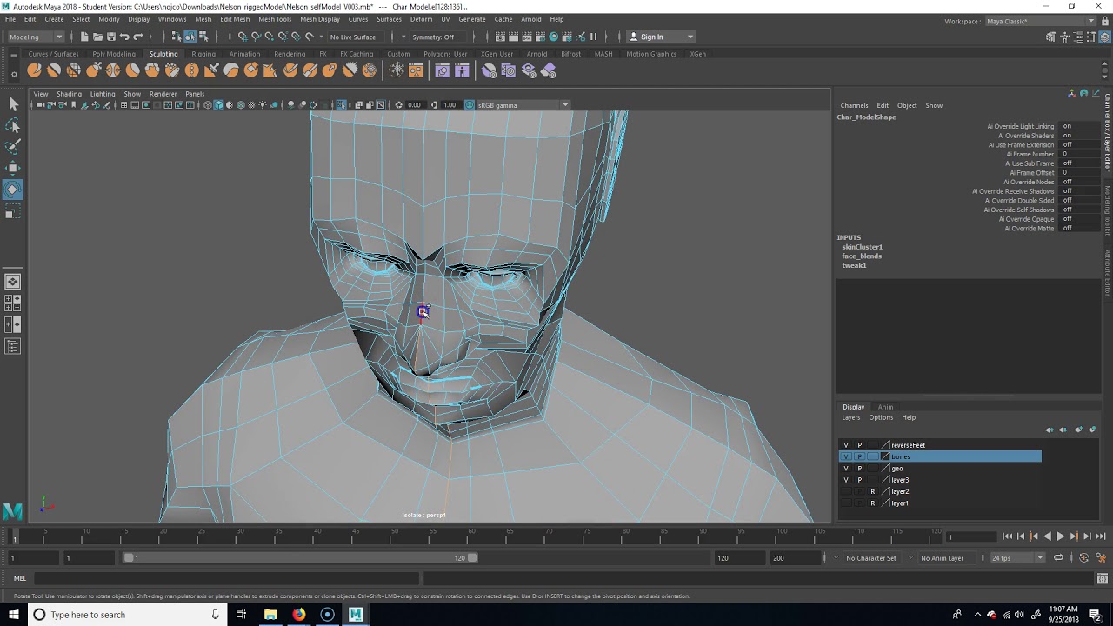Select the first sculpt brush on the shelf
1113x626 pixels.
(x=34, y=70)
